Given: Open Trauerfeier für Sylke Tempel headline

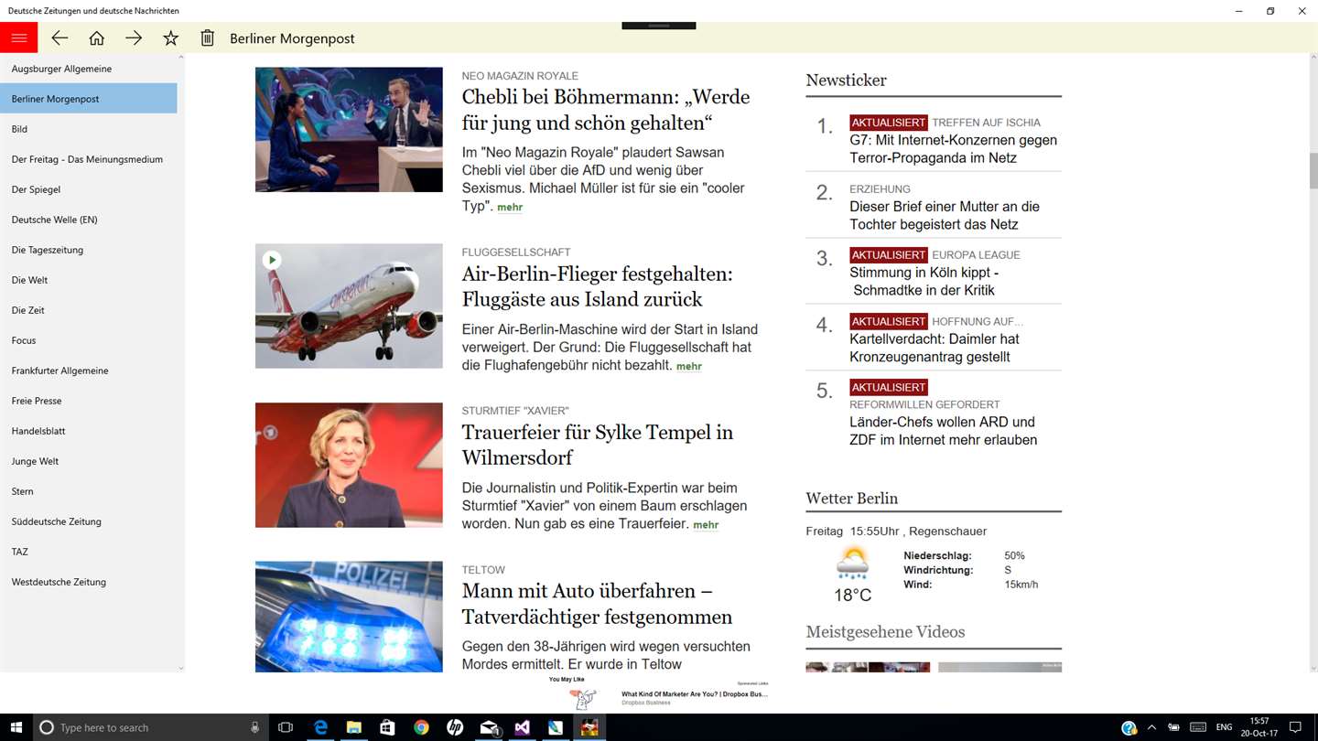Looking at the screenshot, I should (598, 445).
